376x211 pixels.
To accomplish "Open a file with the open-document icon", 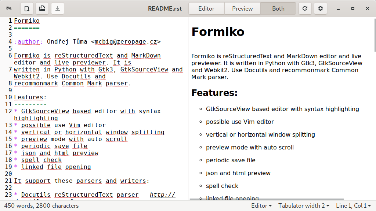I will 42,8.
